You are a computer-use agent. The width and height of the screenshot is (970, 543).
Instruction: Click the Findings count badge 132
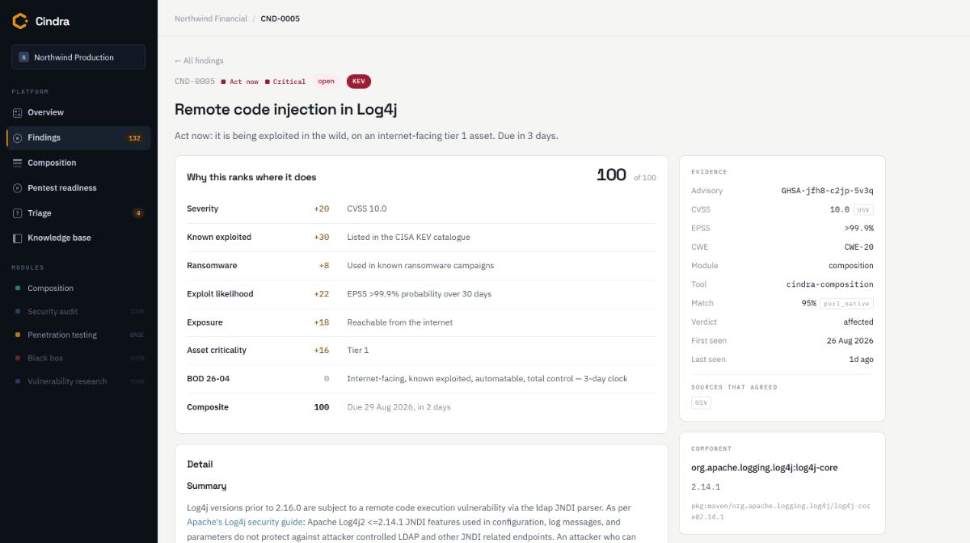[x=134, y=137]
